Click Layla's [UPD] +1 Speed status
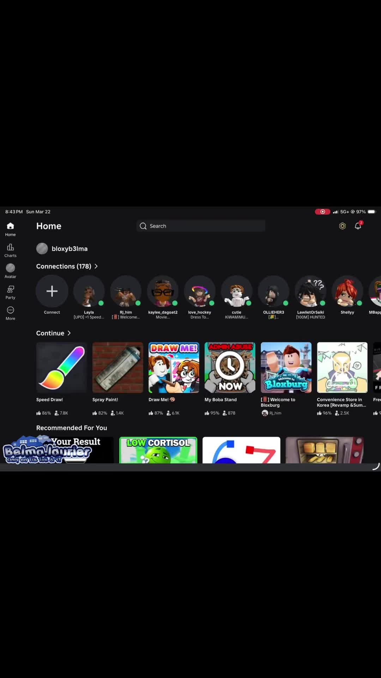The width and height of the screenshot is (381, 678). pyautogui.click(x=89, y=317)
